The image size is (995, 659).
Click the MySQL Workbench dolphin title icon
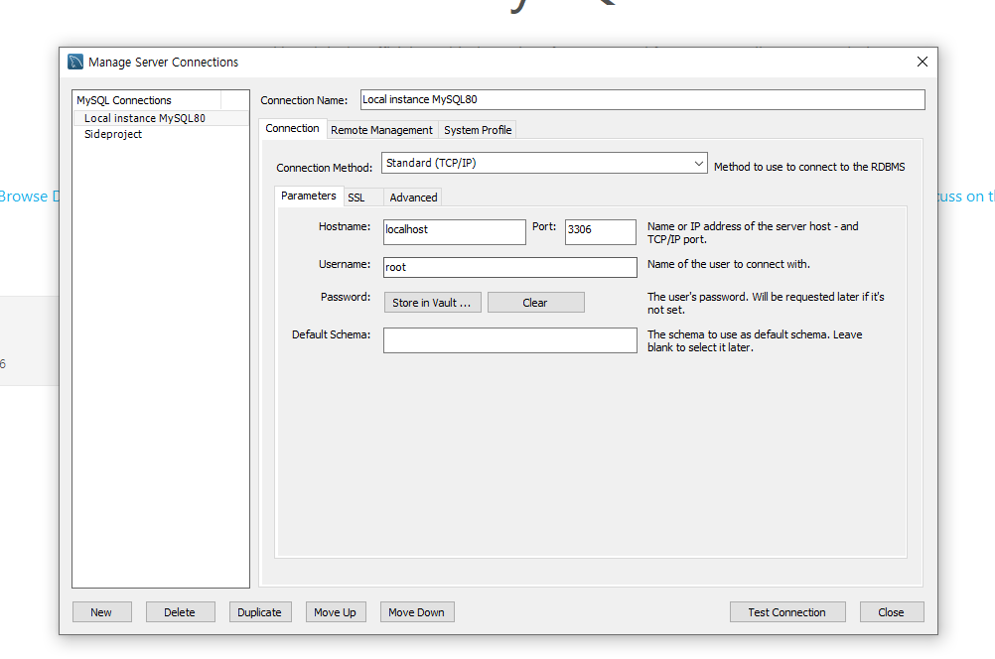pyautogui.click(x=75, y=62)
